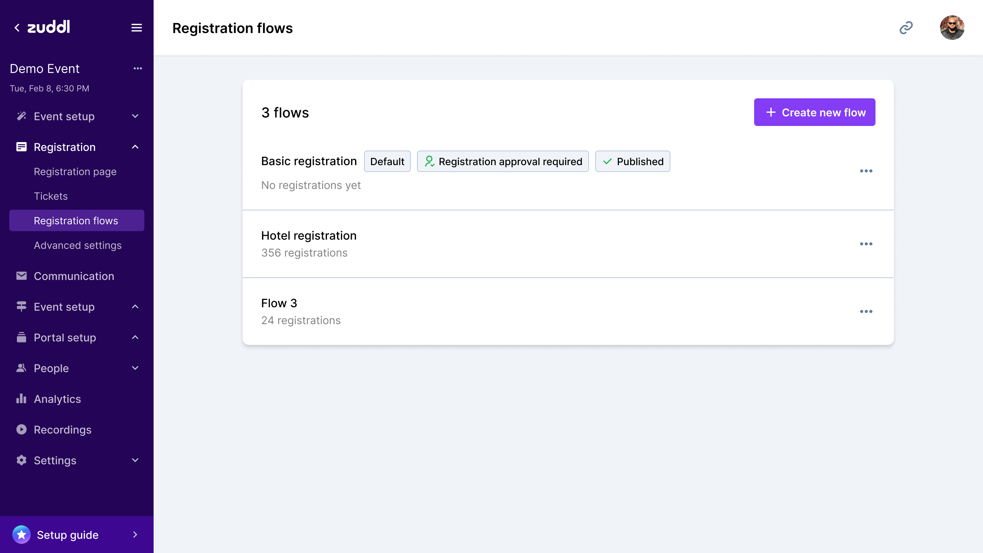Image resolution: width=983 pixels, height=553 pixels.
Task: Open the user profile avatar
Action: pyautogui.click(x=952, y=28)
